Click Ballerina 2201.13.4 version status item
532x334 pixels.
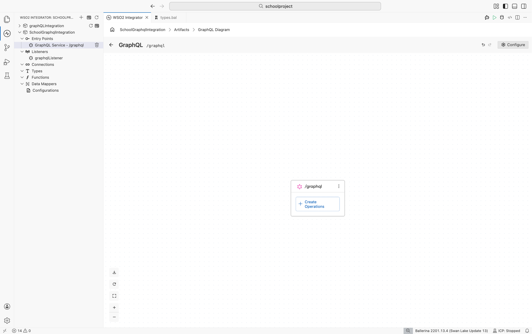451,331
